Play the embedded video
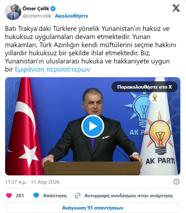This screenshot has height=213, width=186. coord(93,126)
